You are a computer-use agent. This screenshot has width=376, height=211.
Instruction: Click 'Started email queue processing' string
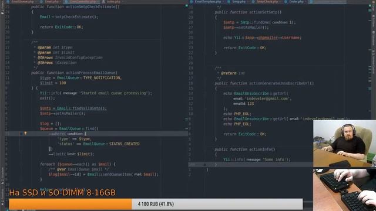(113, 93)
